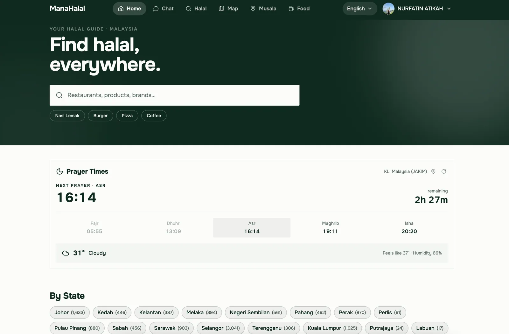Filter by state Terengganu (306)

(x=274, y=328)
